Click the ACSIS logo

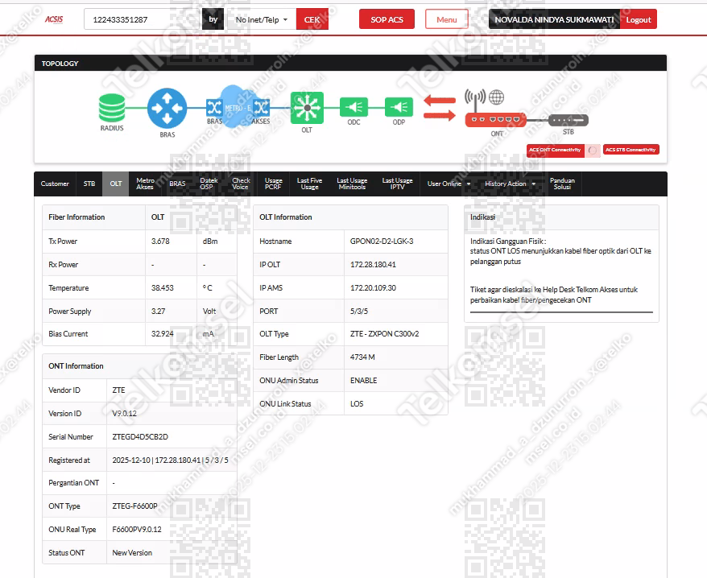[x=54, y=19]
